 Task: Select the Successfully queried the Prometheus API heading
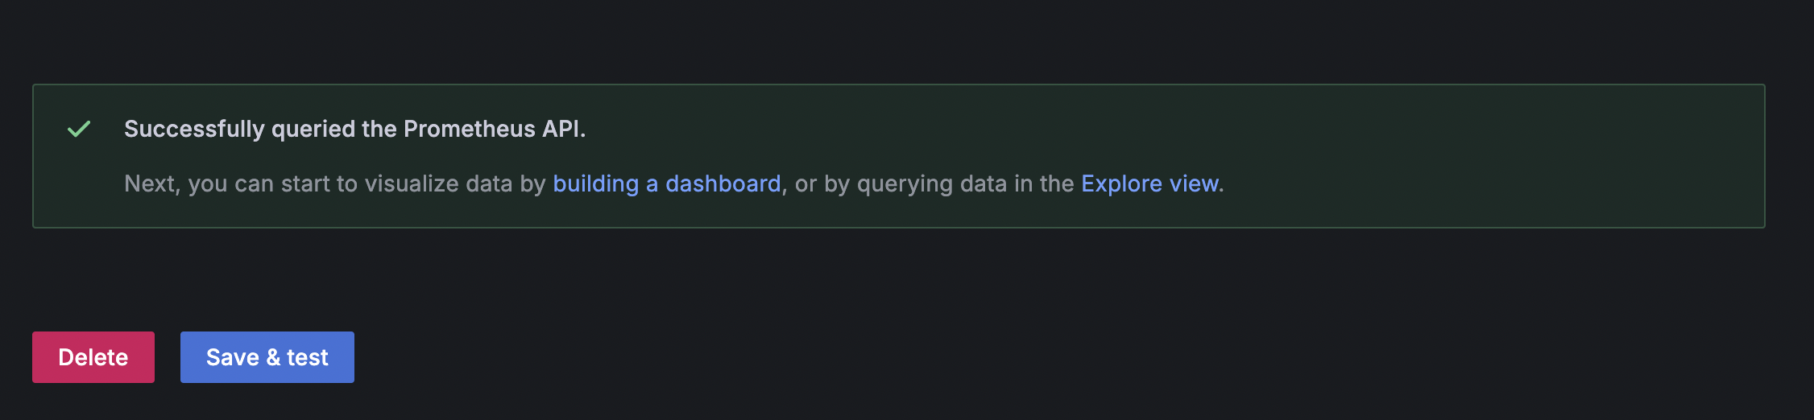click(354, 129)
